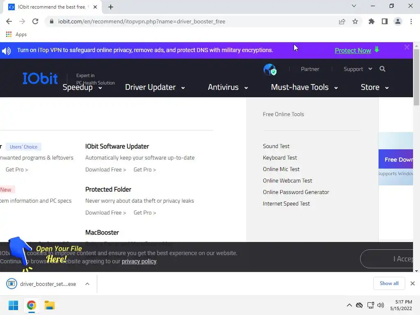Reload the page with the refresh icon
Image resolution: width=420 pixels, height=315 pixels.
35,21
